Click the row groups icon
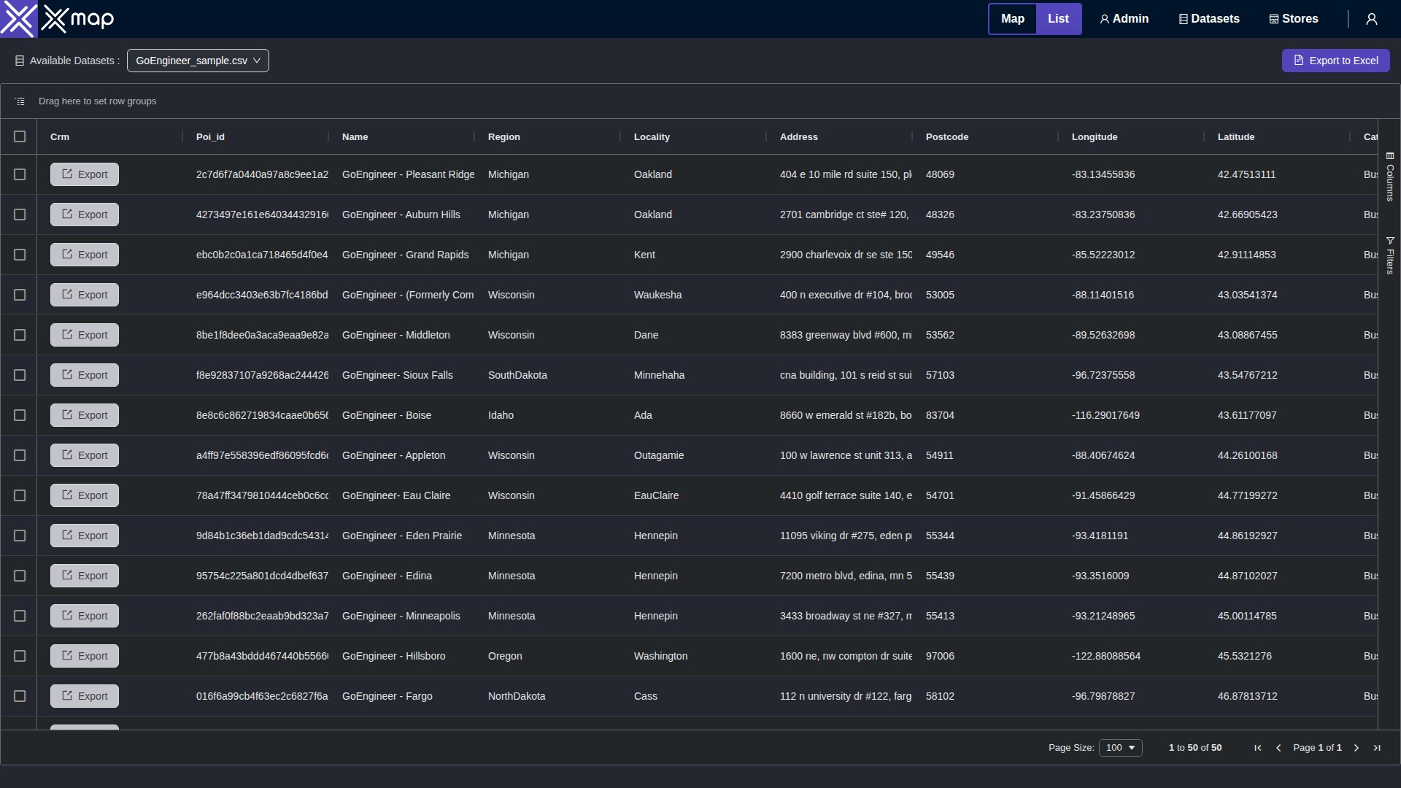This screenshot has height=788, width=1401. point(19,101)
